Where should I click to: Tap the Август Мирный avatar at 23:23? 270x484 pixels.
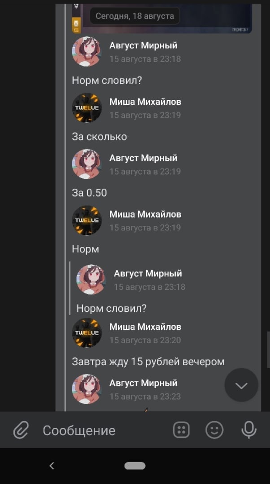click(87, 389)
